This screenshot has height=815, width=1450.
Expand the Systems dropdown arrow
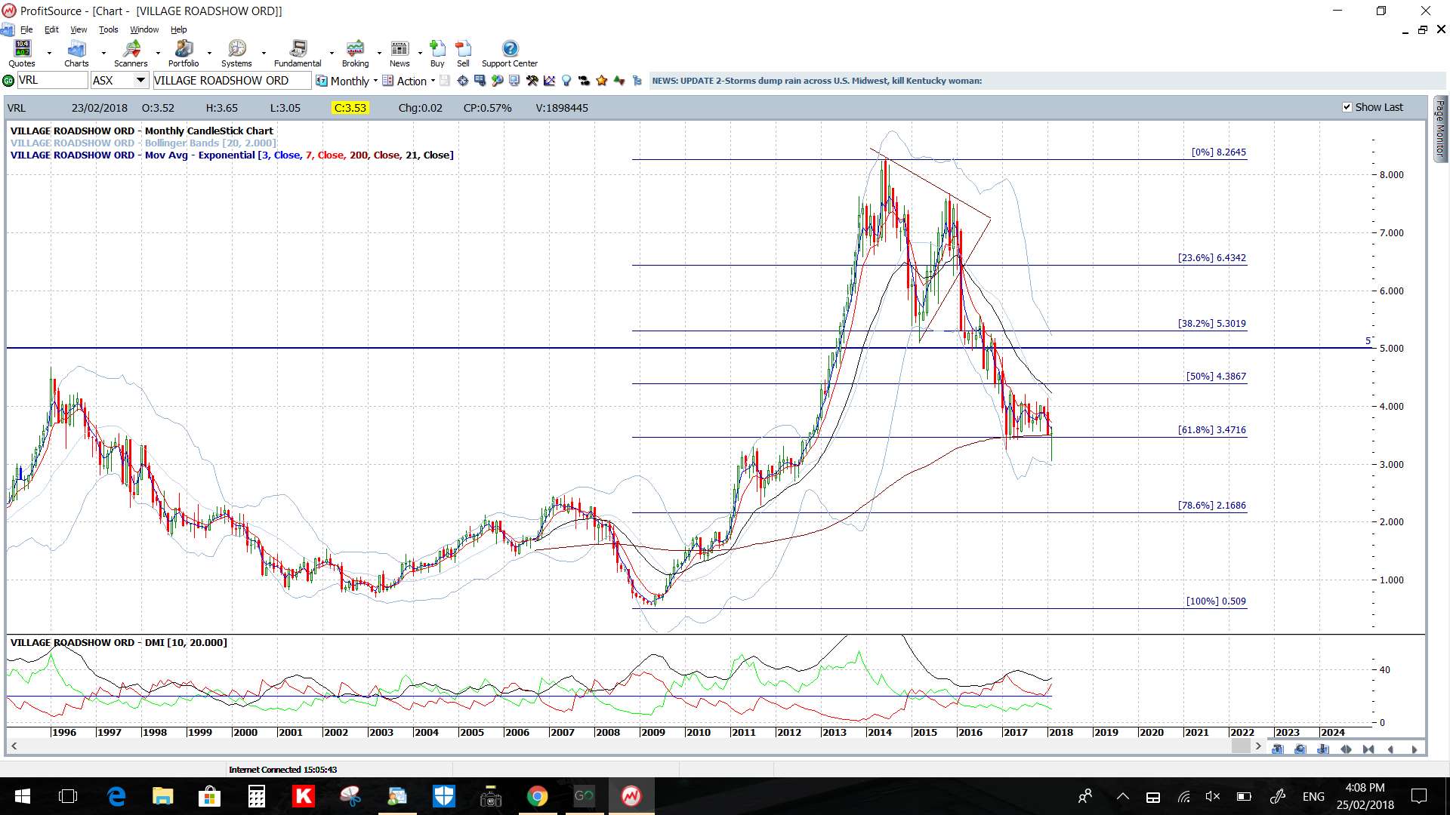coord(264,54)
